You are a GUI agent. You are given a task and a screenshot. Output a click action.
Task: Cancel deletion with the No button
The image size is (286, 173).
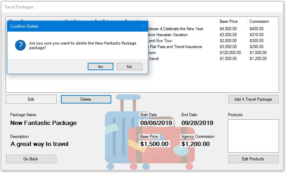pyautogui.click(x=129, y=67)
